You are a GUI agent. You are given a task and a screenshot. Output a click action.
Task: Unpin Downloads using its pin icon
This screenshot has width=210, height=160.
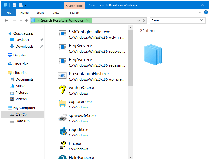(x=42, y=46)
